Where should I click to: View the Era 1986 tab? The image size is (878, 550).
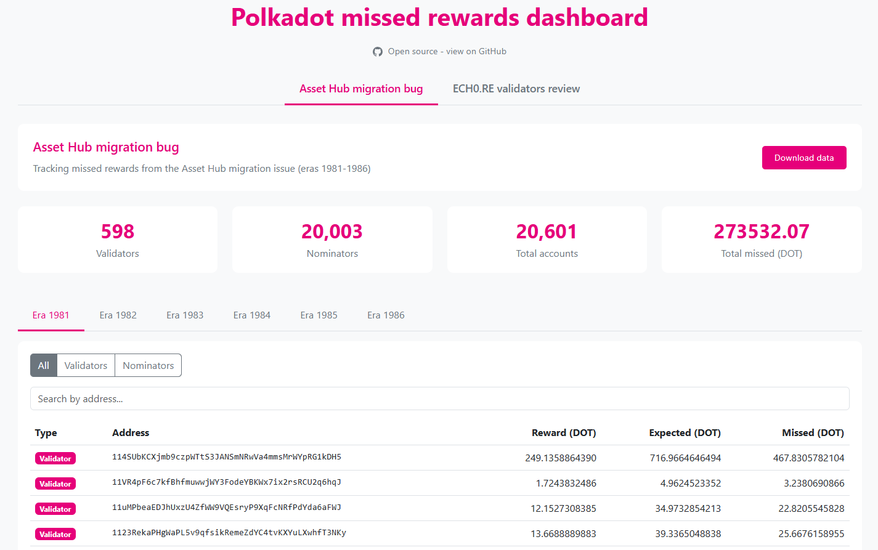(x=386, y=315)
